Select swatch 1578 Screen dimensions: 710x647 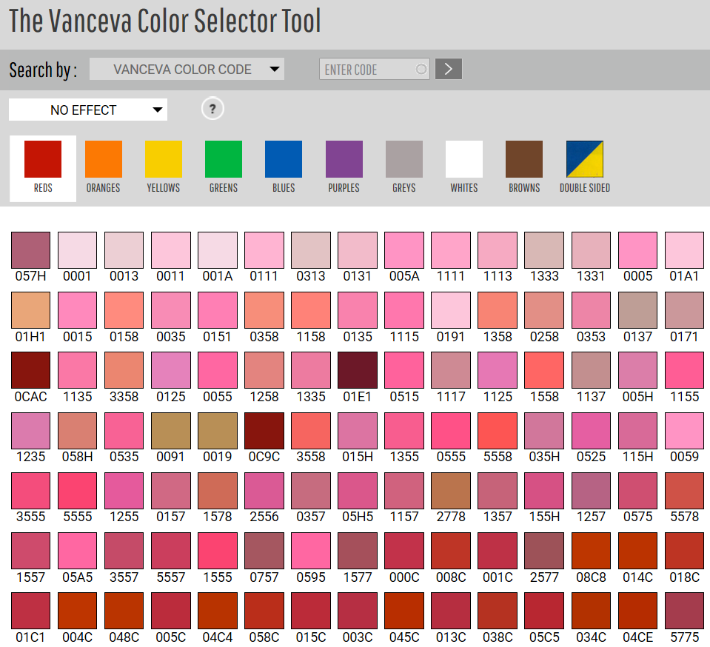coord(218,490)
